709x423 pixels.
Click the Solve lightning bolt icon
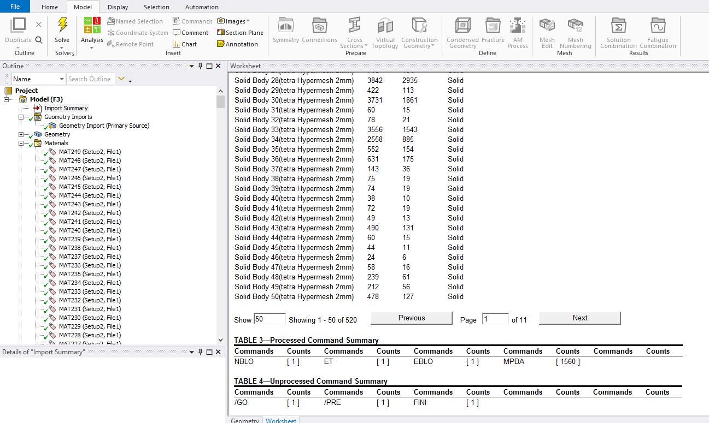62,25
